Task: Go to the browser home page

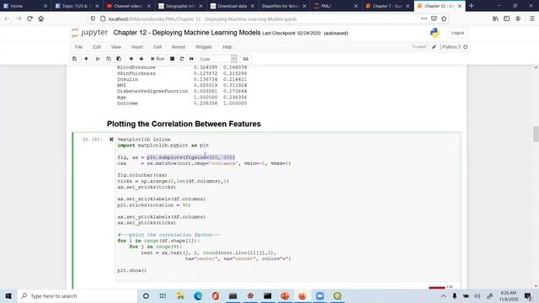Action: [41, 19]
